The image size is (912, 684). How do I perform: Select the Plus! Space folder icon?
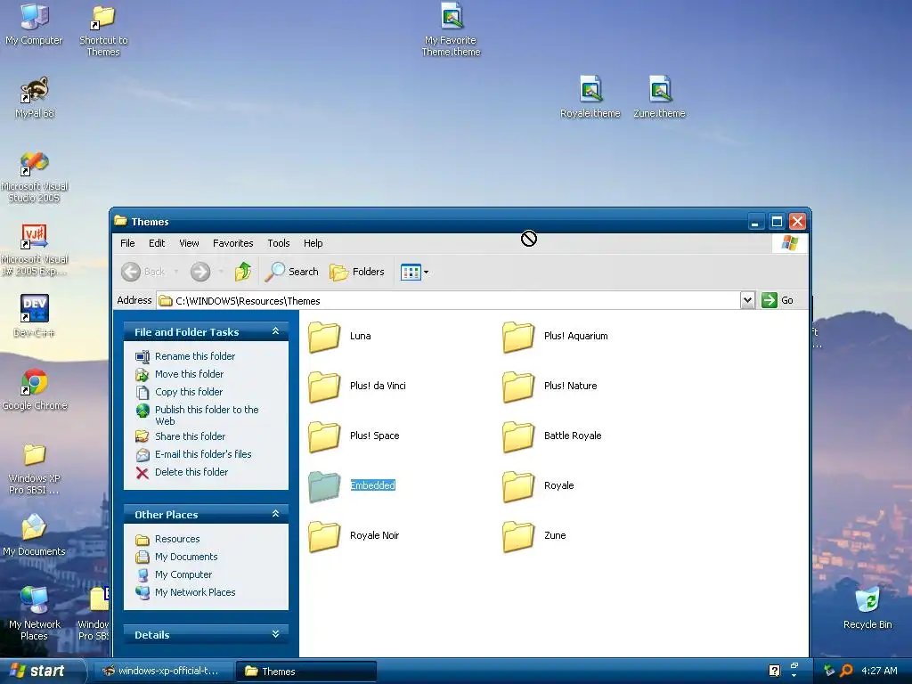tap(324, 436)
